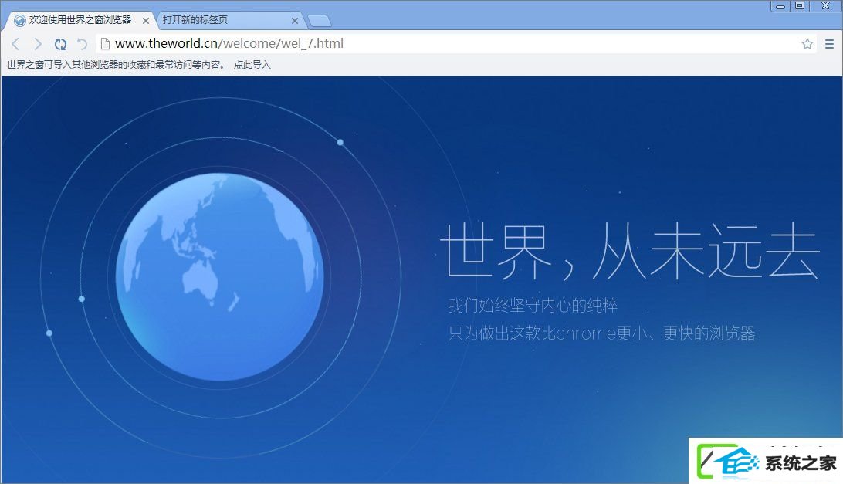843x484 pixels.
Task: Click the 只为做出这款比chrome更小、更快的浏览器 text
Action: point(601,333)
